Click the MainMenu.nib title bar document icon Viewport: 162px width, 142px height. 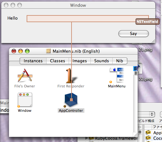click(48, 51)
